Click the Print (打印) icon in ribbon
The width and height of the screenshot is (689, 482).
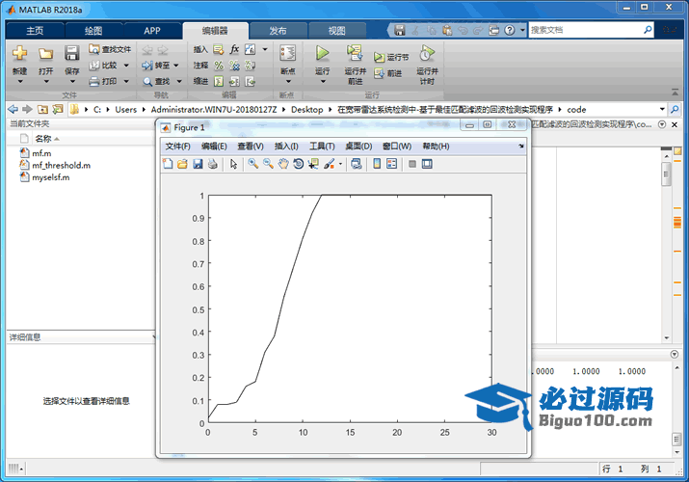94,81
